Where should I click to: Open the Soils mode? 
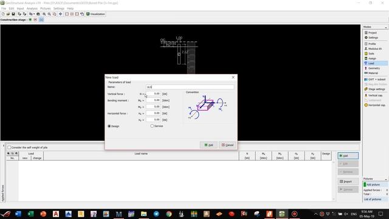[x=375, y=54]
